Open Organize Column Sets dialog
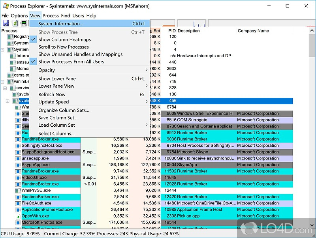The image size is (316, 238). click(90, 111)
